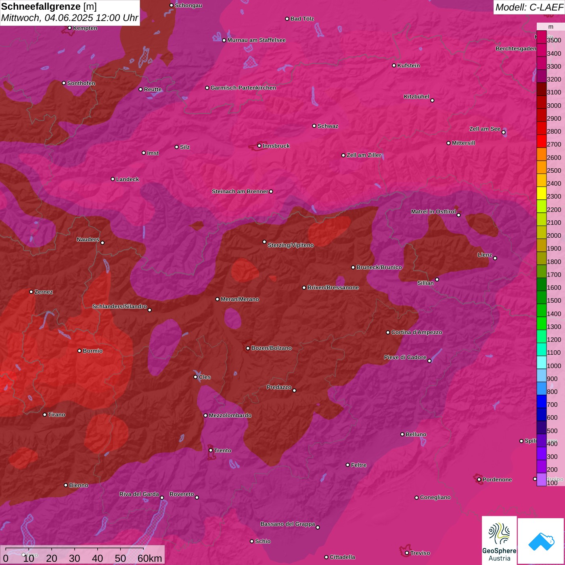Click the Pordenone city marker

pyautogui.click(x=479, y=479)
